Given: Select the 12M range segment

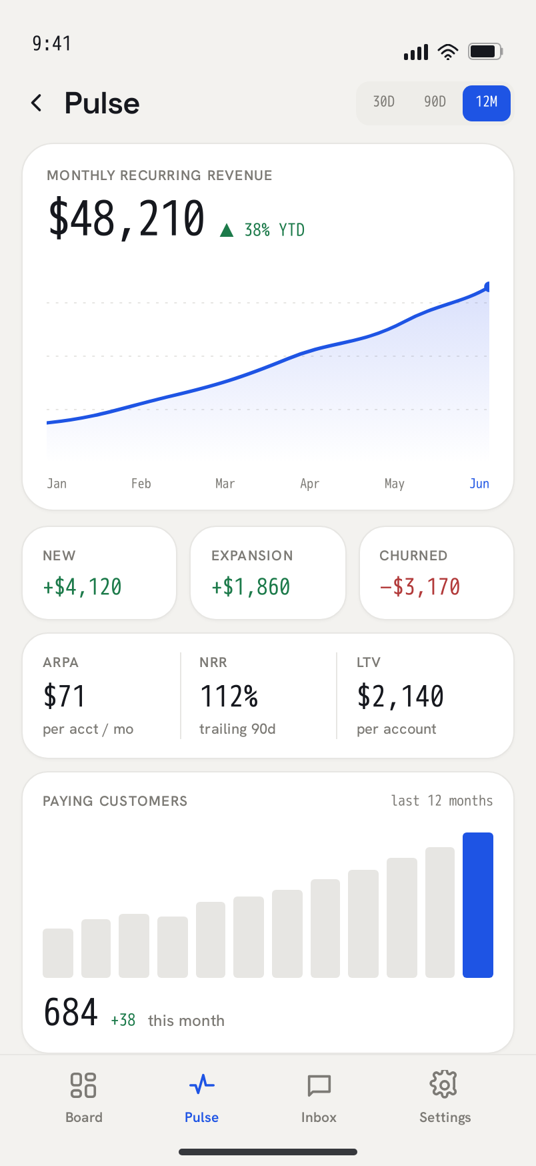Looking at the screenshot, I should pos(487,103).
